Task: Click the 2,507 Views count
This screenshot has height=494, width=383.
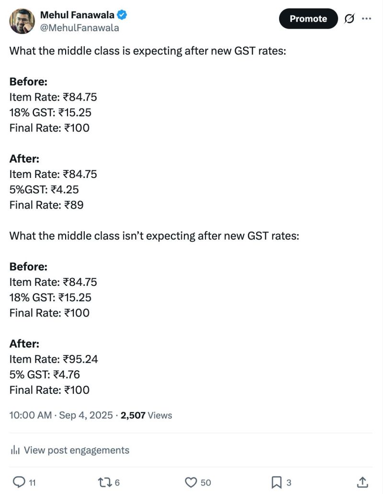Action: click(146, 415)
